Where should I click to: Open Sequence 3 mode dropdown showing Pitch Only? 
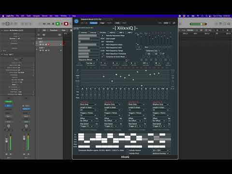click(x=137, y=104)
